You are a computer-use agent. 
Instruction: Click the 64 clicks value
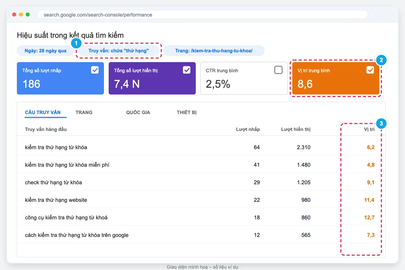point(257,147)
